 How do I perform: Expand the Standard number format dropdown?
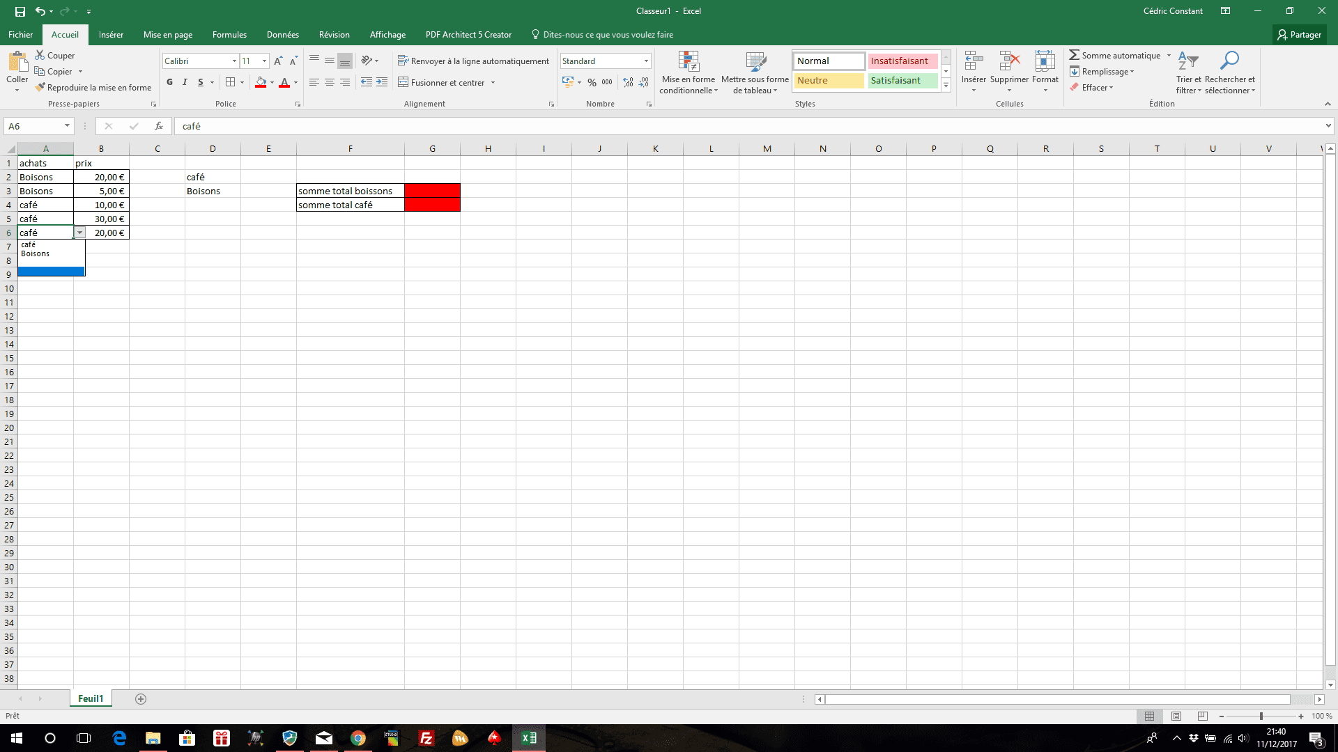click(x=646, y=61)
